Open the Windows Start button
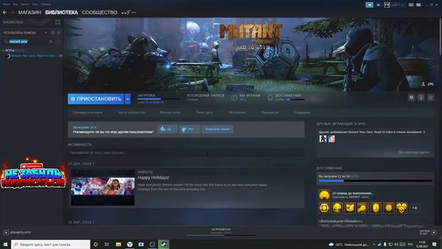The image size is (442, 249). 6,244
